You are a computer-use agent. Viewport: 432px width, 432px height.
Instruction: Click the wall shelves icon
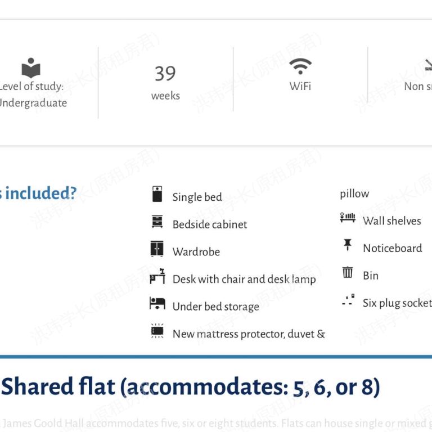point(348,218)
